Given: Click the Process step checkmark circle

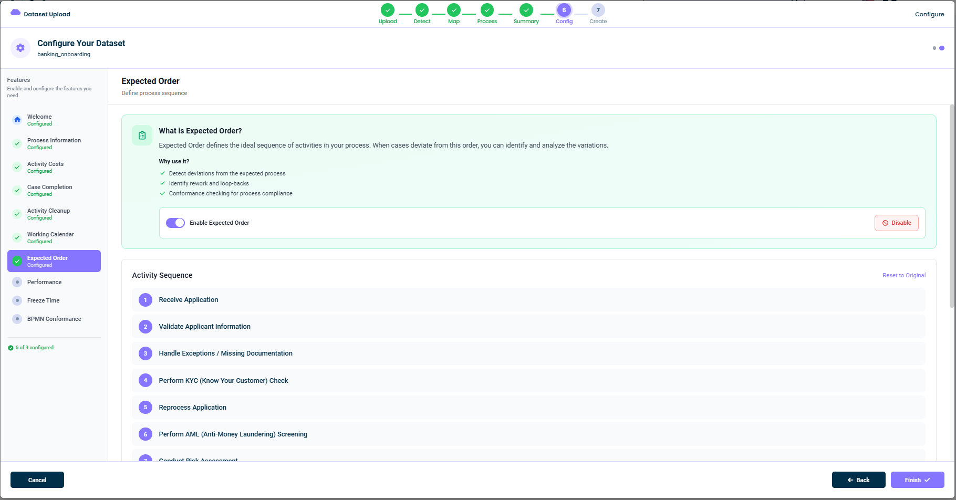Looking at the screenshot, I should click(487, 10).
